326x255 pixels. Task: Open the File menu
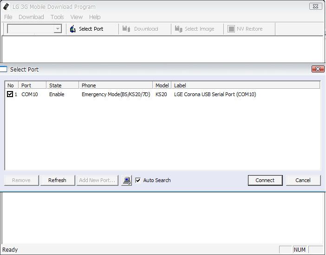8,17
